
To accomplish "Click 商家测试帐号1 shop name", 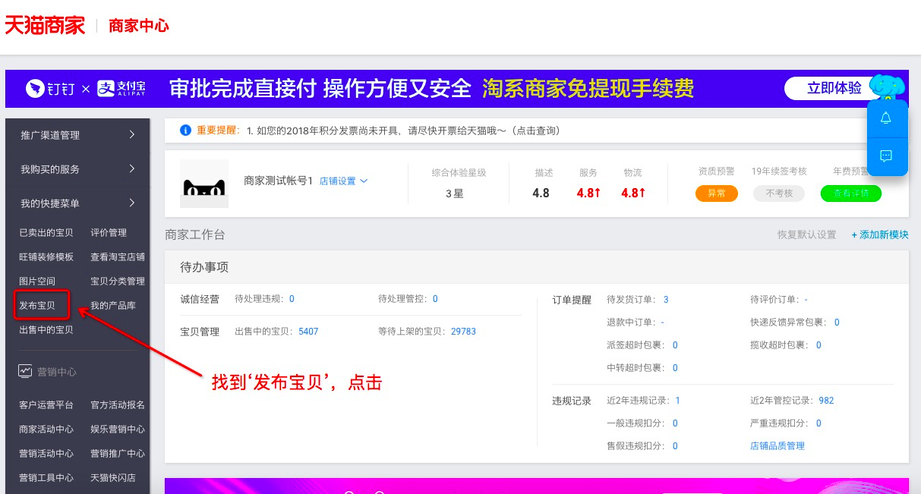I will pos(279,181).
